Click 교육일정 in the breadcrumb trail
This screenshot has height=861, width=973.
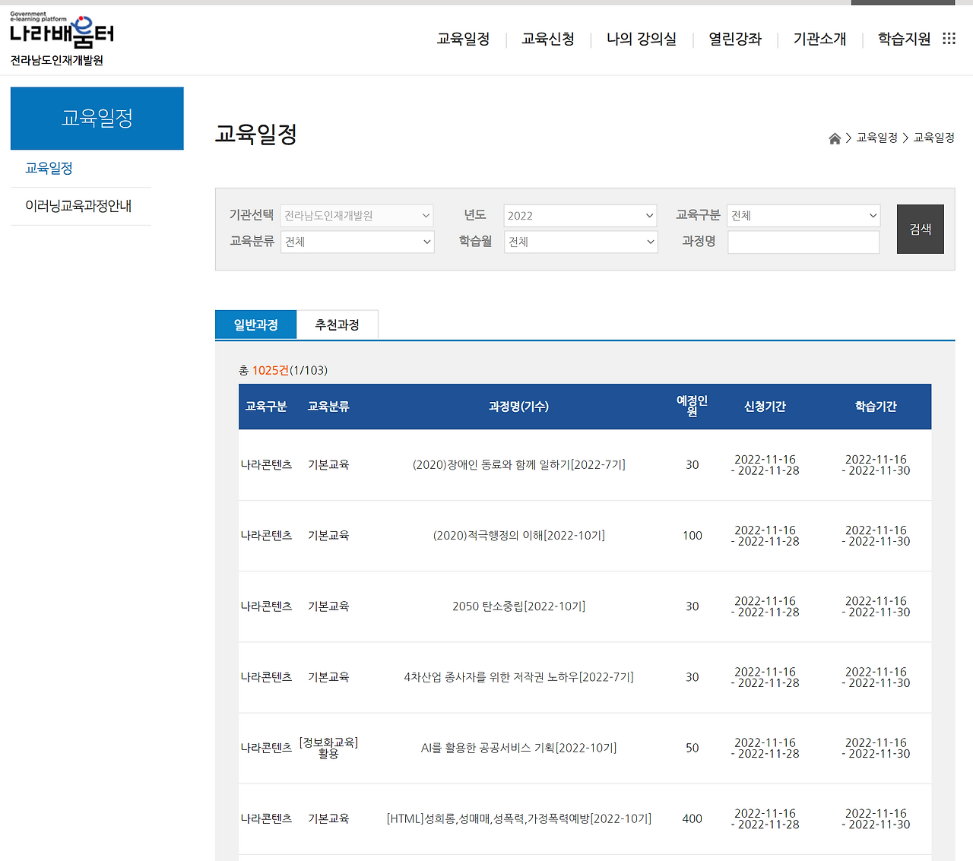coord(876,138)
